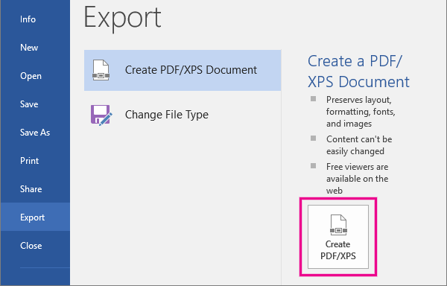Click the 'Free viewers are available on the web' text
The width and height of the screenshot is (447, 286).
[x=357, y=178]
